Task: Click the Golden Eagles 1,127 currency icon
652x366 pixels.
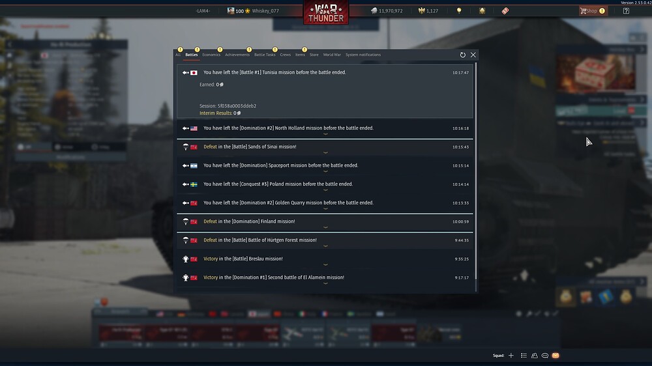Action: pos(421,11)
